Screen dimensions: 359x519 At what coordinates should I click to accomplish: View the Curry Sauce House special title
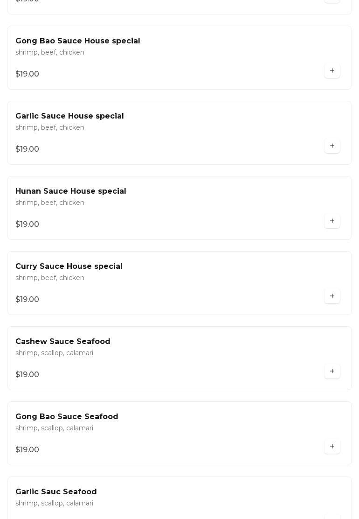point(69,266)
